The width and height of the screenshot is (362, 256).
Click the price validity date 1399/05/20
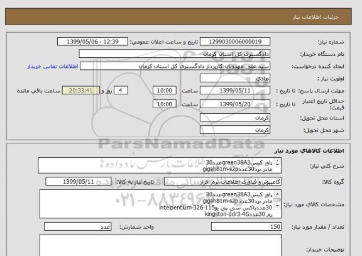235,104
